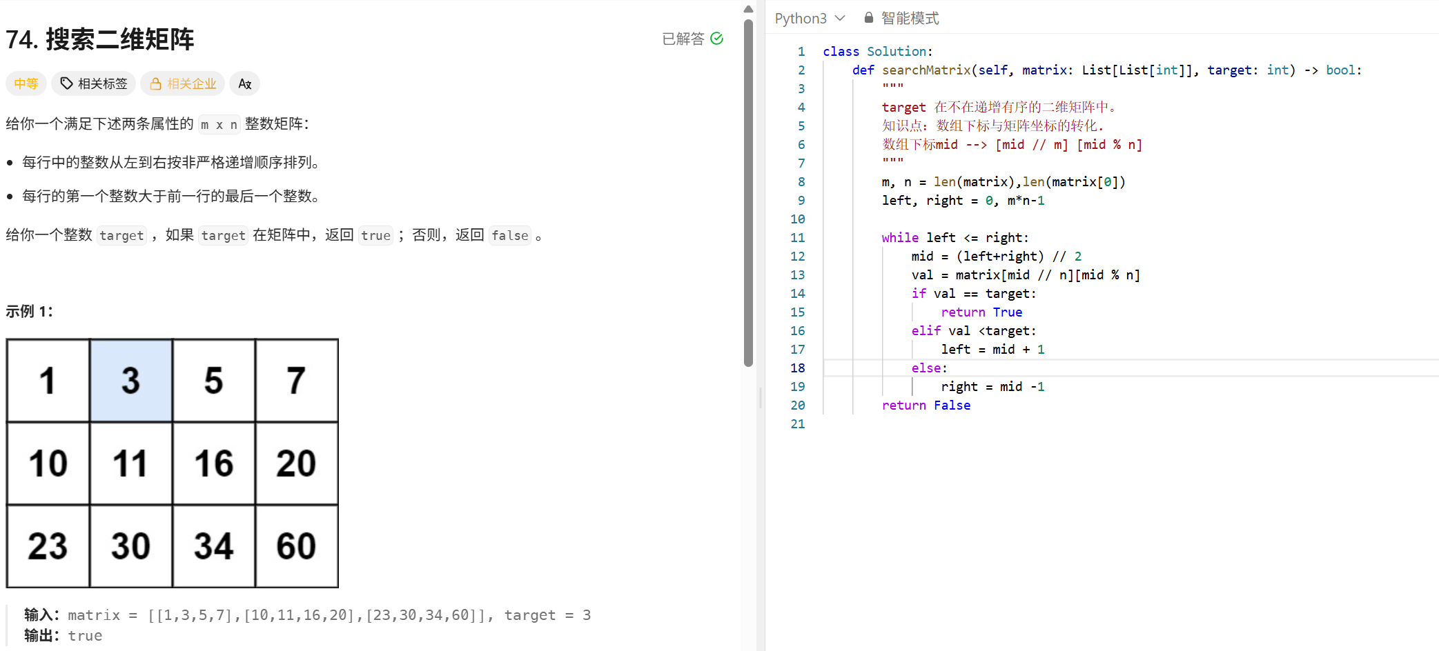
Task: Click the 'mid = (left+right) // 2' line
Action: pos(997,256)
